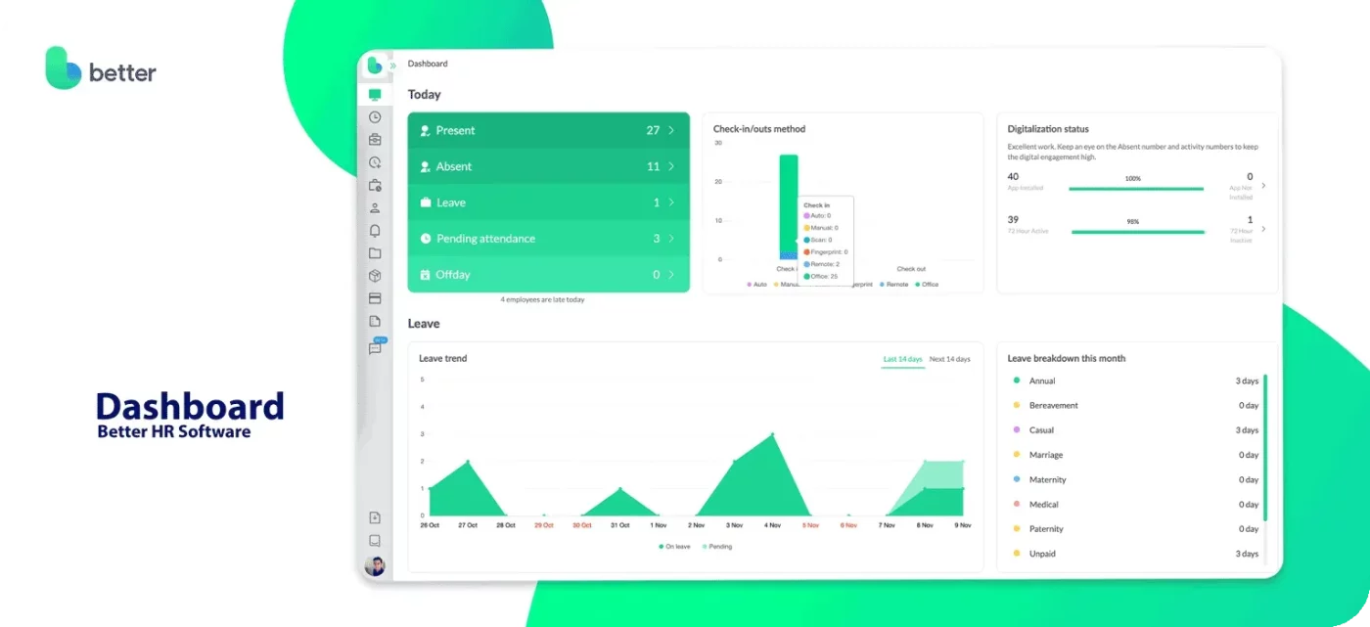Toggle the Office legend in check-in chart

[x=926, y=285]
